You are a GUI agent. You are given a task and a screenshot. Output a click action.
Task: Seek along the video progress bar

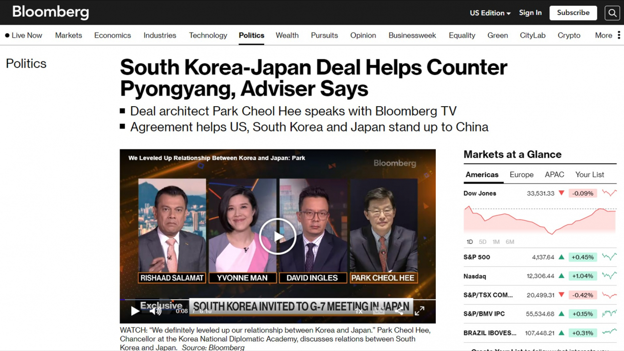278,299
